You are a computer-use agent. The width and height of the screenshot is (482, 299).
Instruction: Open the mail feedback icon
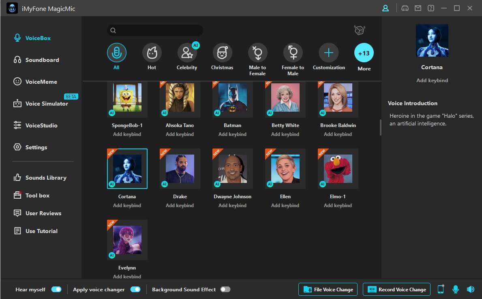point(418,8)
